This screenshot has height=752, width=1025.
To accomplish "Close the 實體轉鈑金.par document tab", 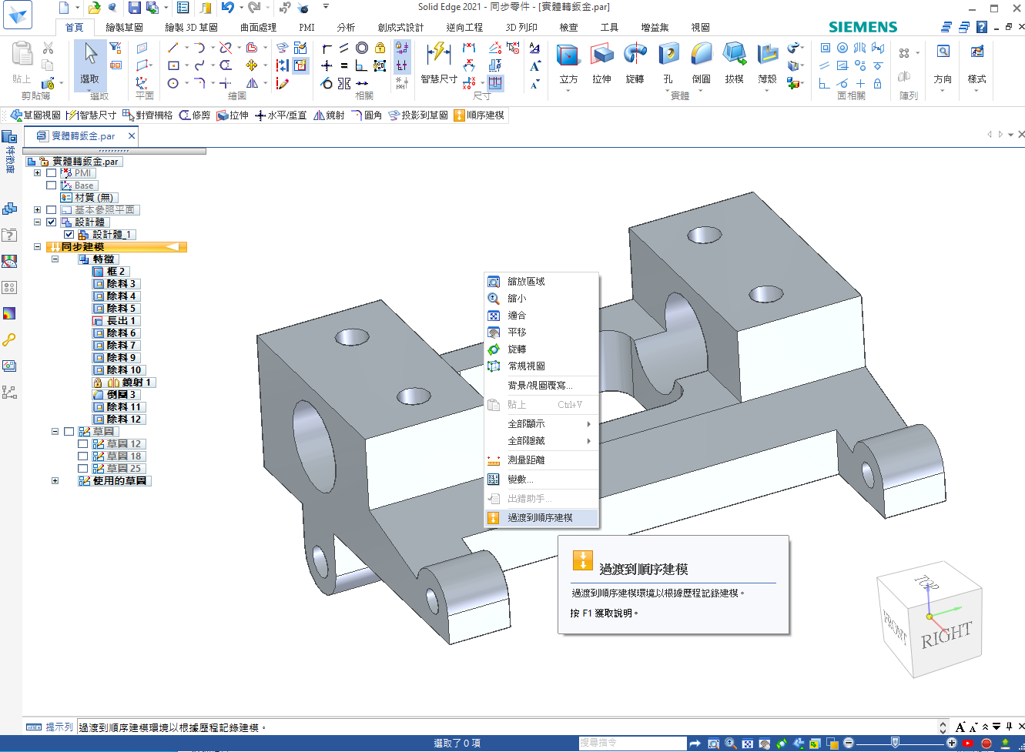I will click(132, 136).
